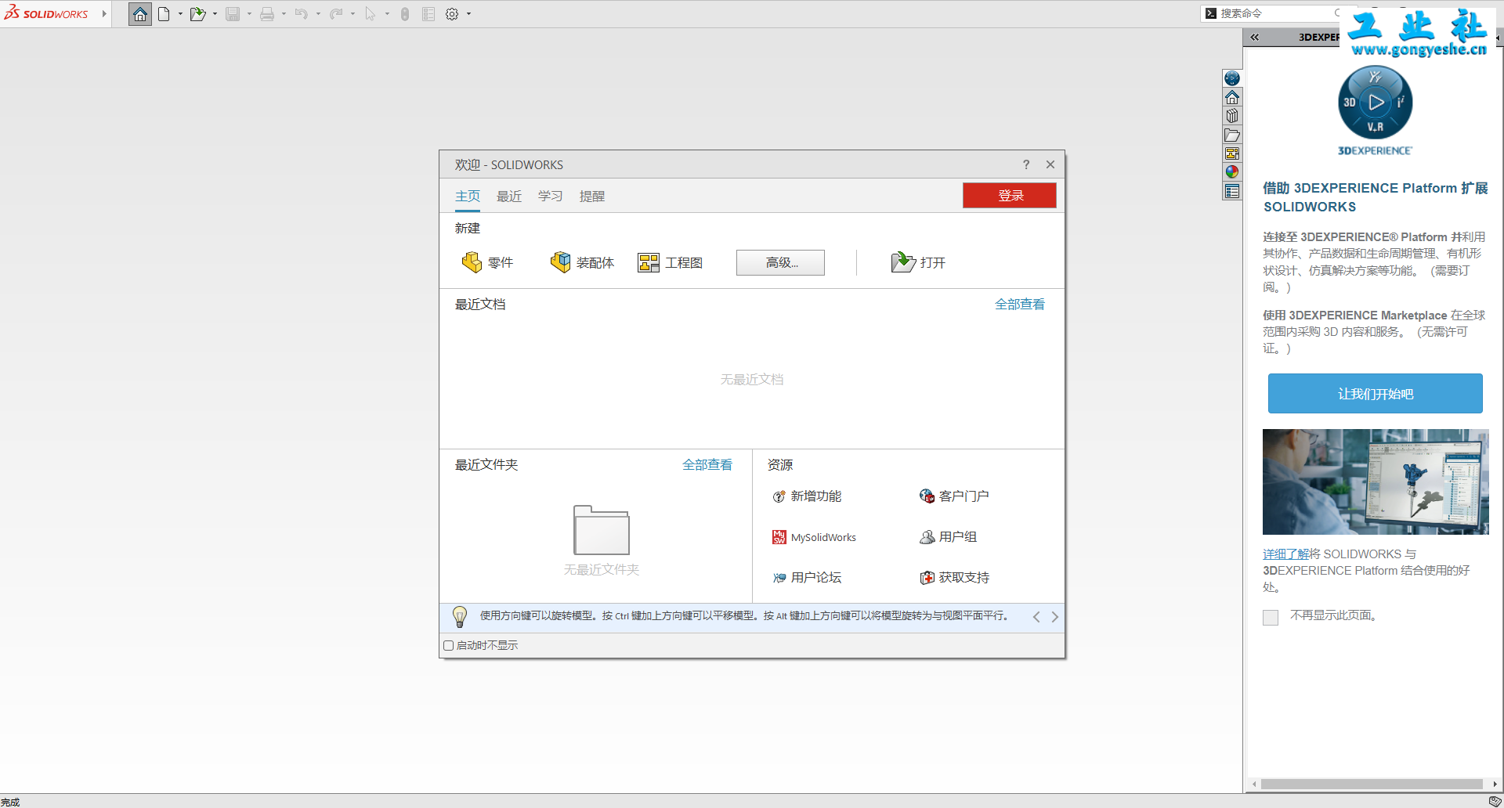Open Appearances color ball tab in the task pane
Image resolution: width=1504 pixels, height=808 pixels.
click(x=1232, y=172)
